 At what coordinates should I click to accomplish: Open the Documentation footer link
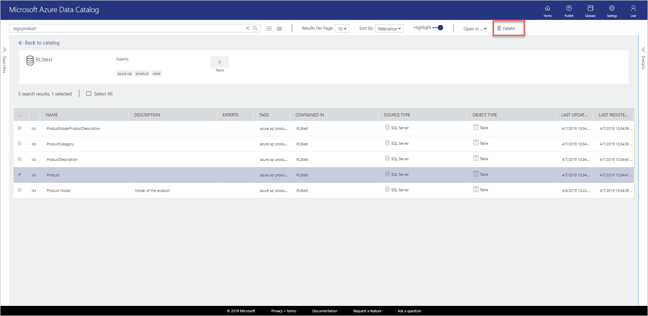(x=325, y=311)
